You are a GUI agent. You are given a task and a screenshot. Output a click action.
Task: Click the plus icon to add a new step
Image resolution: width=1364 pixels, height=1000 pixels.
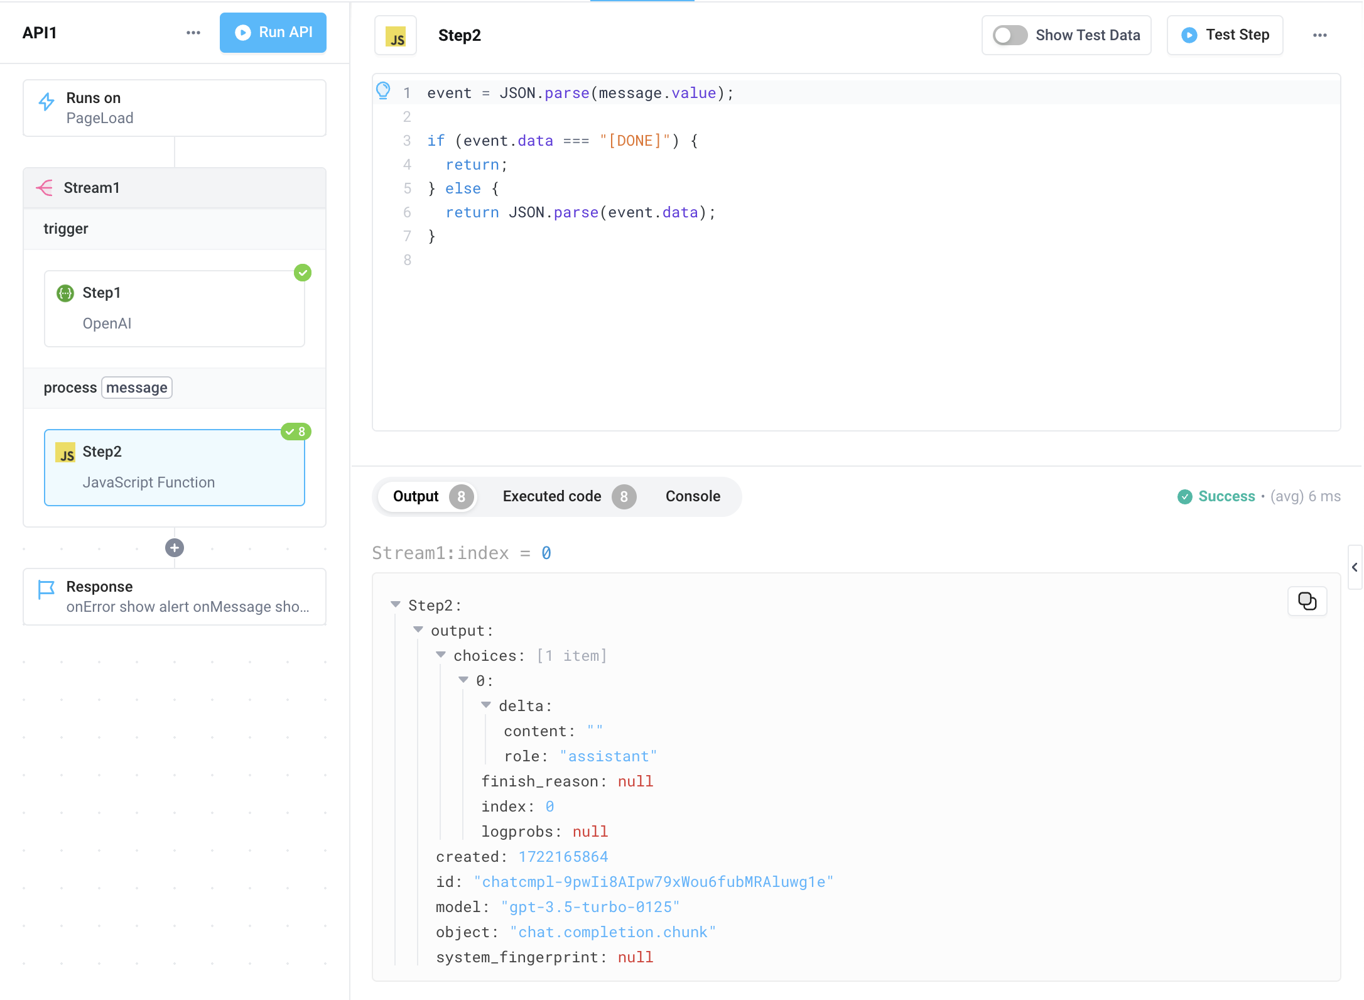[174, 547]
